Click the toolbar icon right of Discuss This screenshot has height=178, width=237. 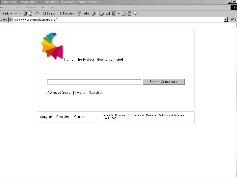coord(129,14)
